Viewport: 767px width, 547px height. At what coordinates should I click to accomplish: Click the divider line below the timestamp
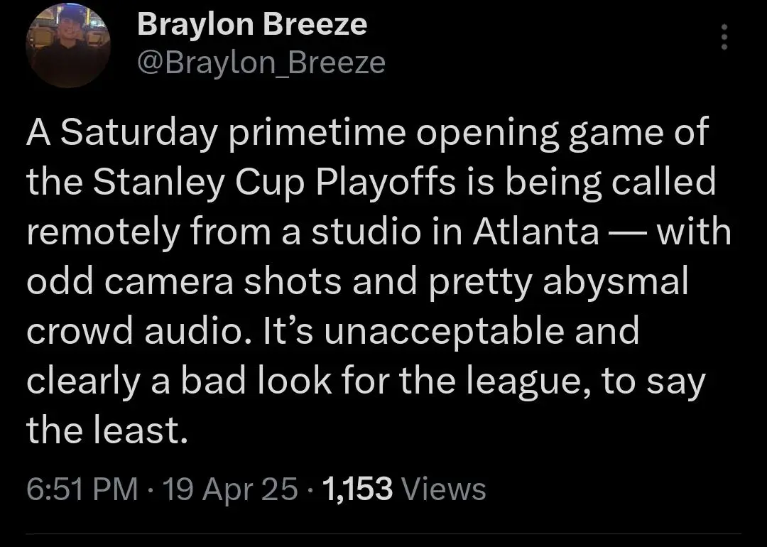(x=383, y=534)
